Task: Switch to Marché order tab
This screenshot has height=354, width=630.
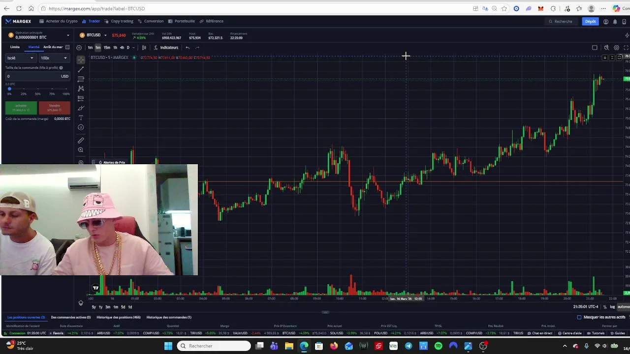Action: pos(33,47)
